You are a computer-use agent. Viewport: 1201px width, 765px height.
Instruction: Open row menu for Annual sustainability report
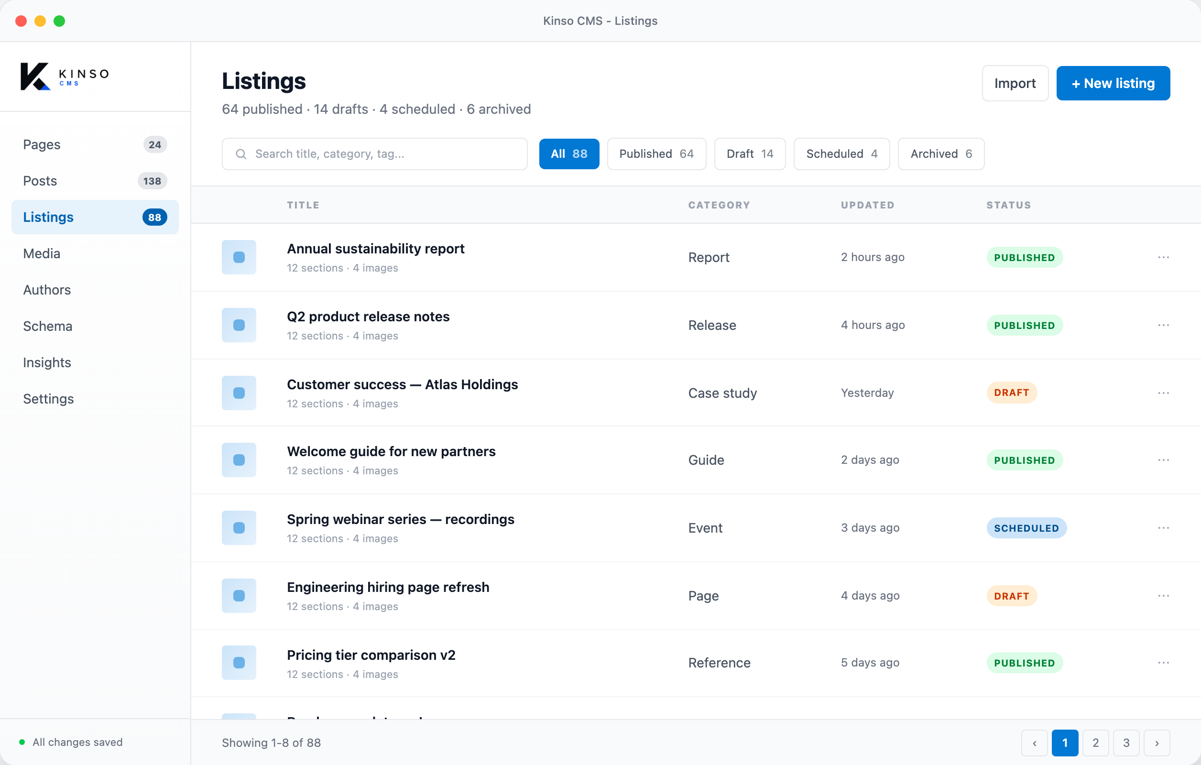(x=1163, y=257)
